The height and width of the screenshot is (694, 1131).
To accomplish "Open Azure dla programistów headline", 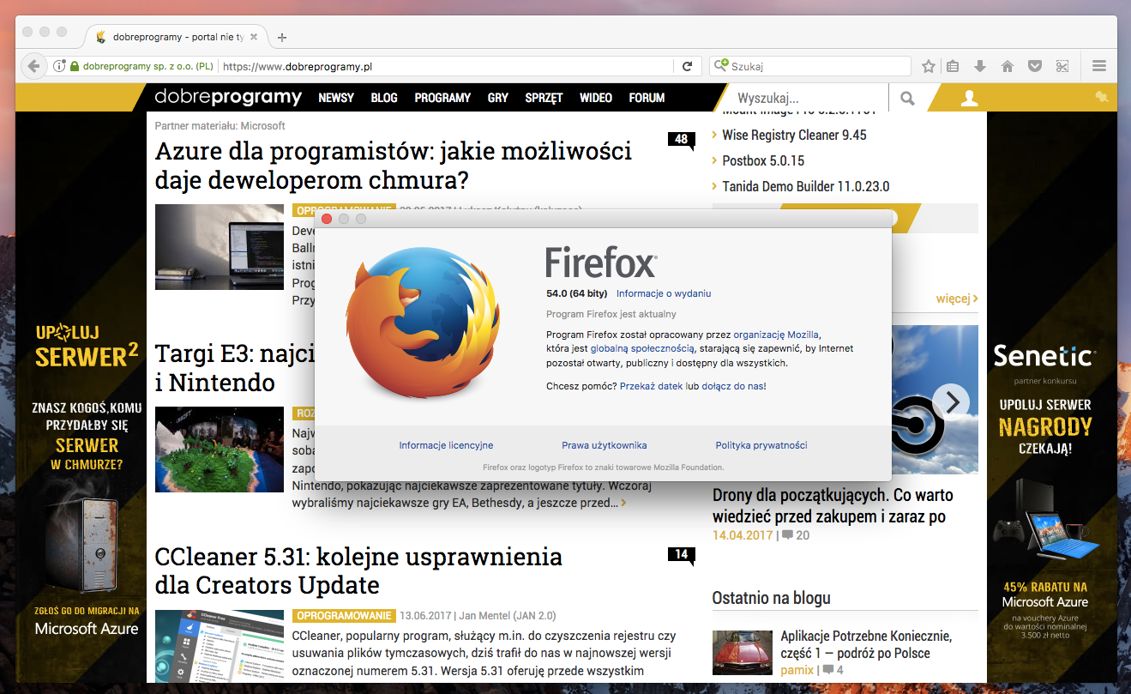I will (x=394, y=166).
